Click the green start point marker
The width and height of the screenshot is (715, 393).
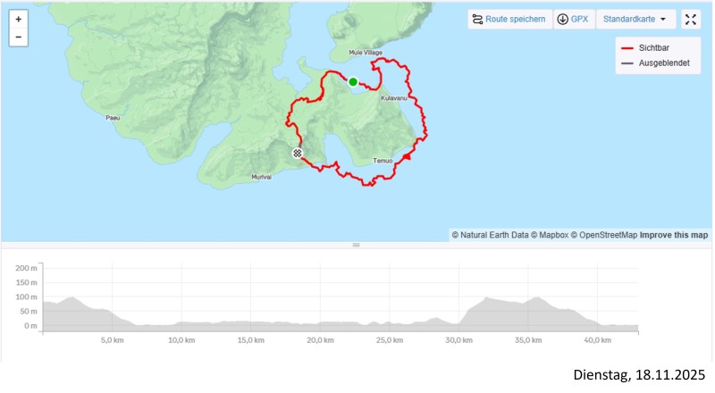353,82
